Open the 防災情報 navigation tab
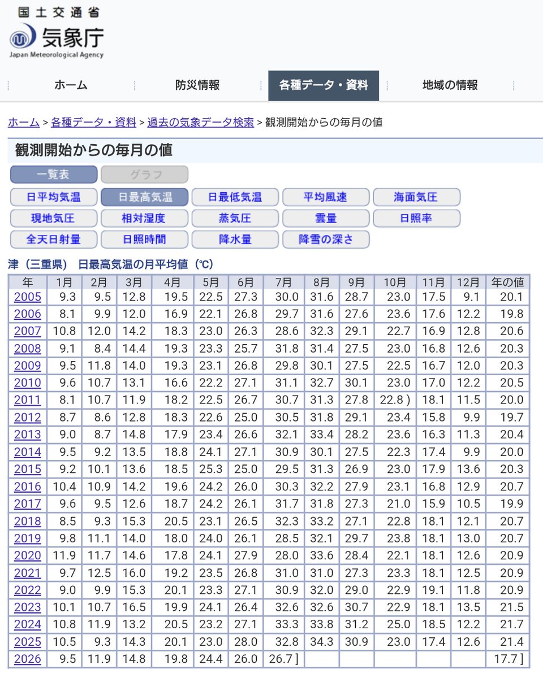The image size is (543, 678). pos(197,85)
